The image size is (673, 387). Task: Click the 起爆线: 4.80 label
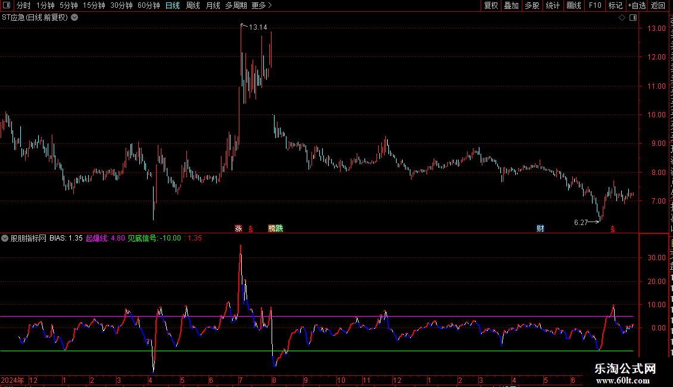(x=105, y=238)
